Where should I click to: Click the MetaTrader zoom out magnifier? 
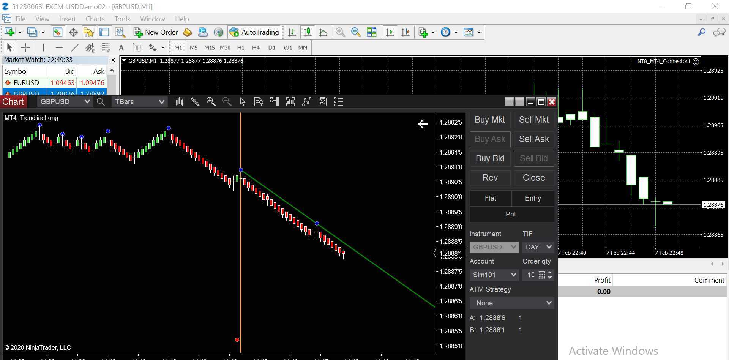click(356, 32)
